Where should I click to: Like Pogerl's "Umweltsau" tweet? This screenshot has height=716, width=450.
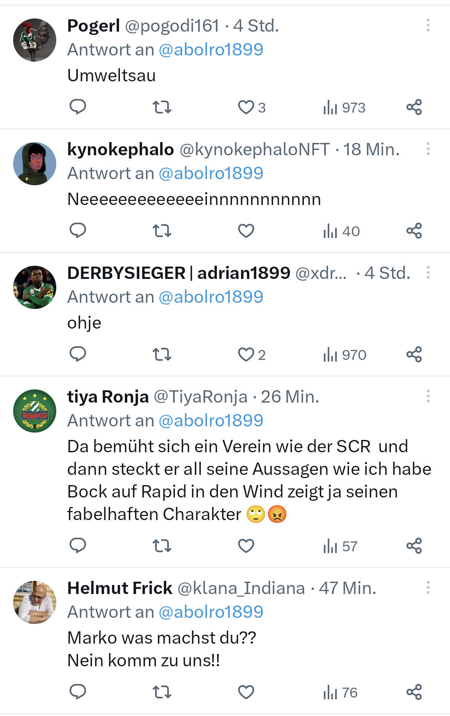(x=246, y=107)
